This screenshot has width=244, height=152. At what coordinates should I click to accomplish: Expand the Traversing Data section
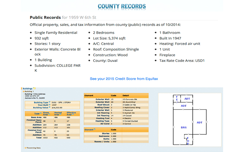[25, 148]
